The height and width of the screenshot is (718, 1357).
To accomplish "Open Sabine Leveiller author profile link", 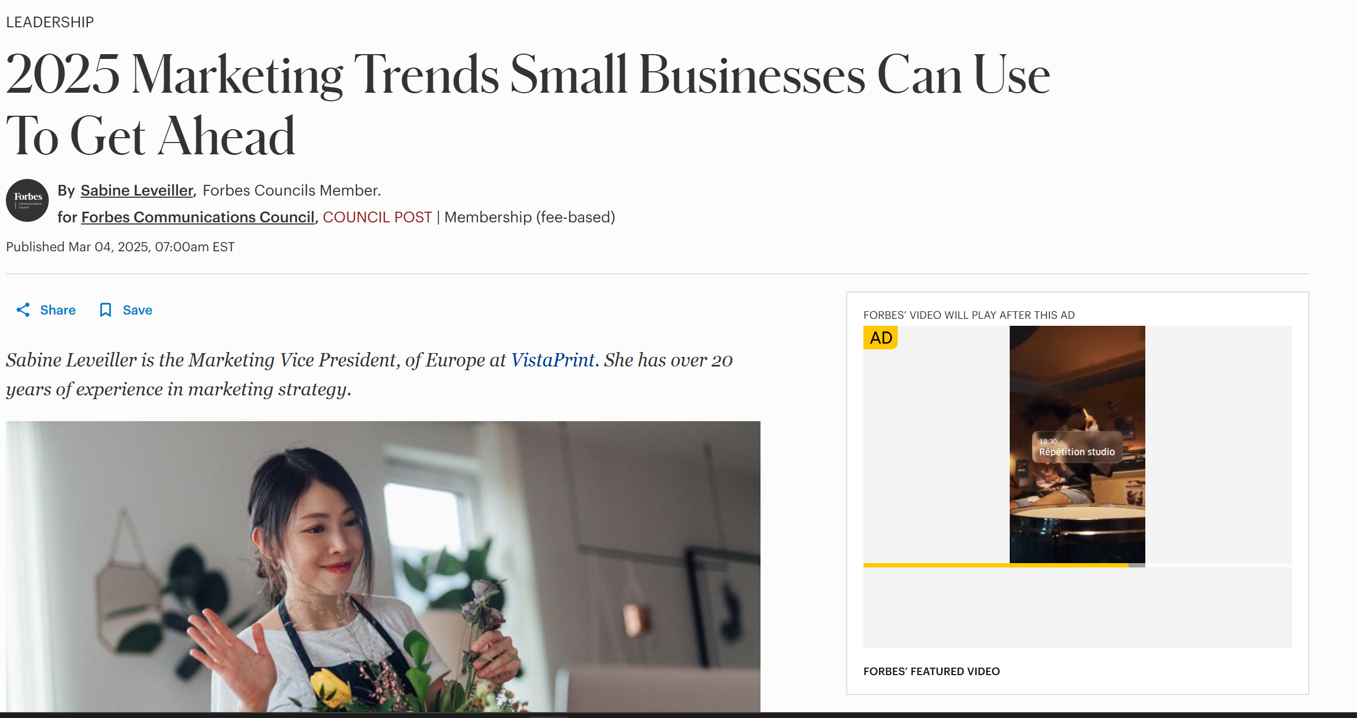I will point(137,190).
